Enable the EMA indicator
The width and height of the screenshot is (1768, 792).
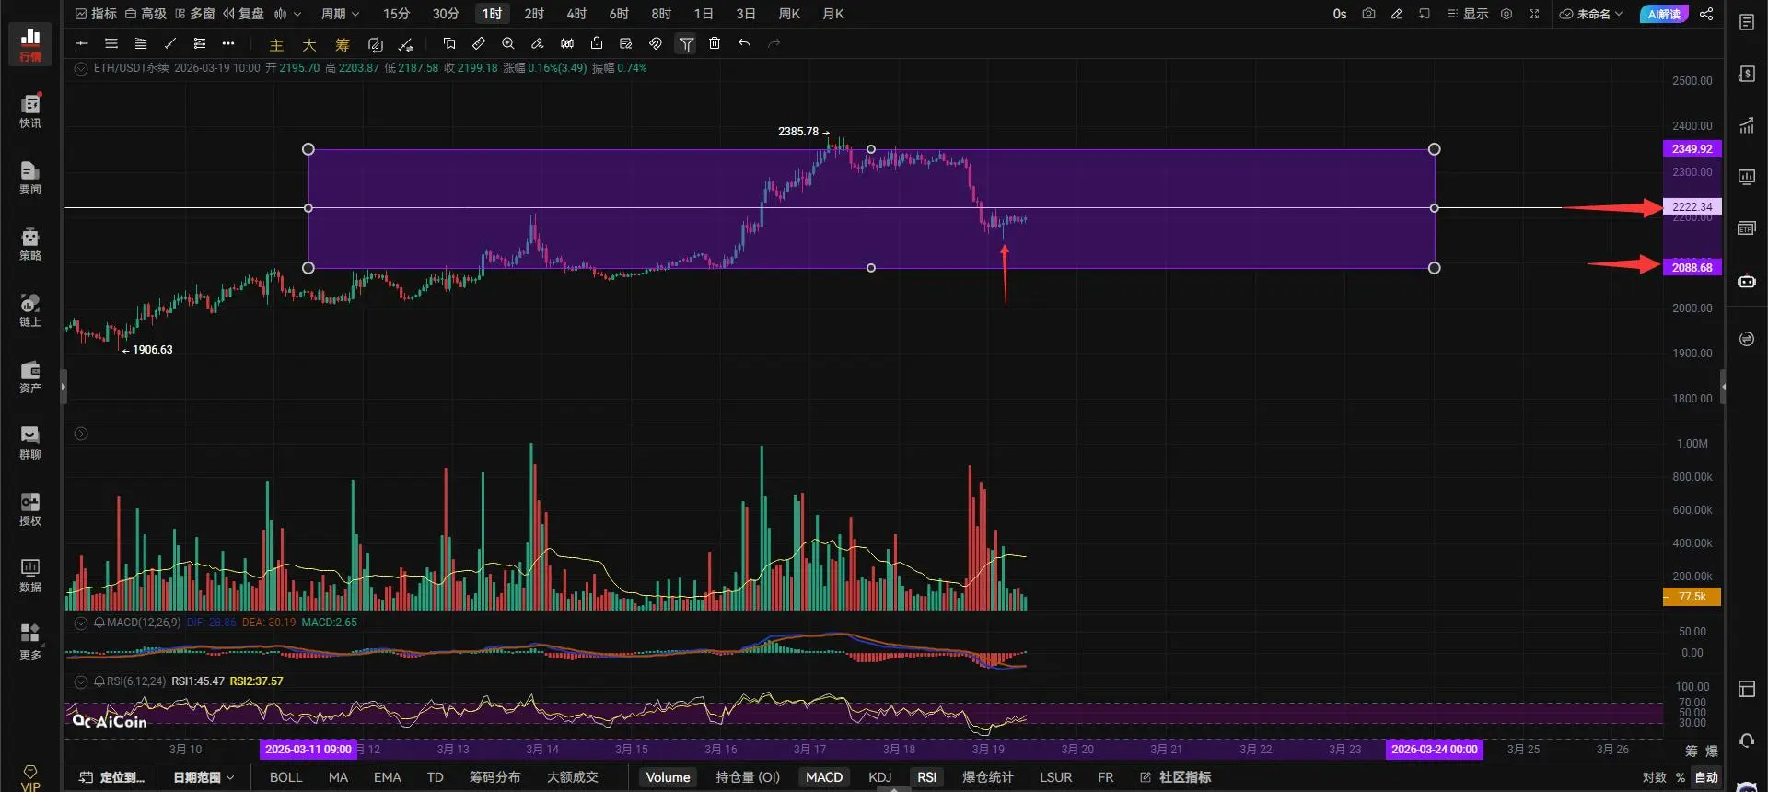coord(387,777)
